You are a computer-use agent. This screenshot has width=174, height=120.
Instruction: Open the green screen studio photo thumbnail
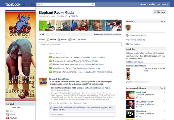click(x=47, y=25)
